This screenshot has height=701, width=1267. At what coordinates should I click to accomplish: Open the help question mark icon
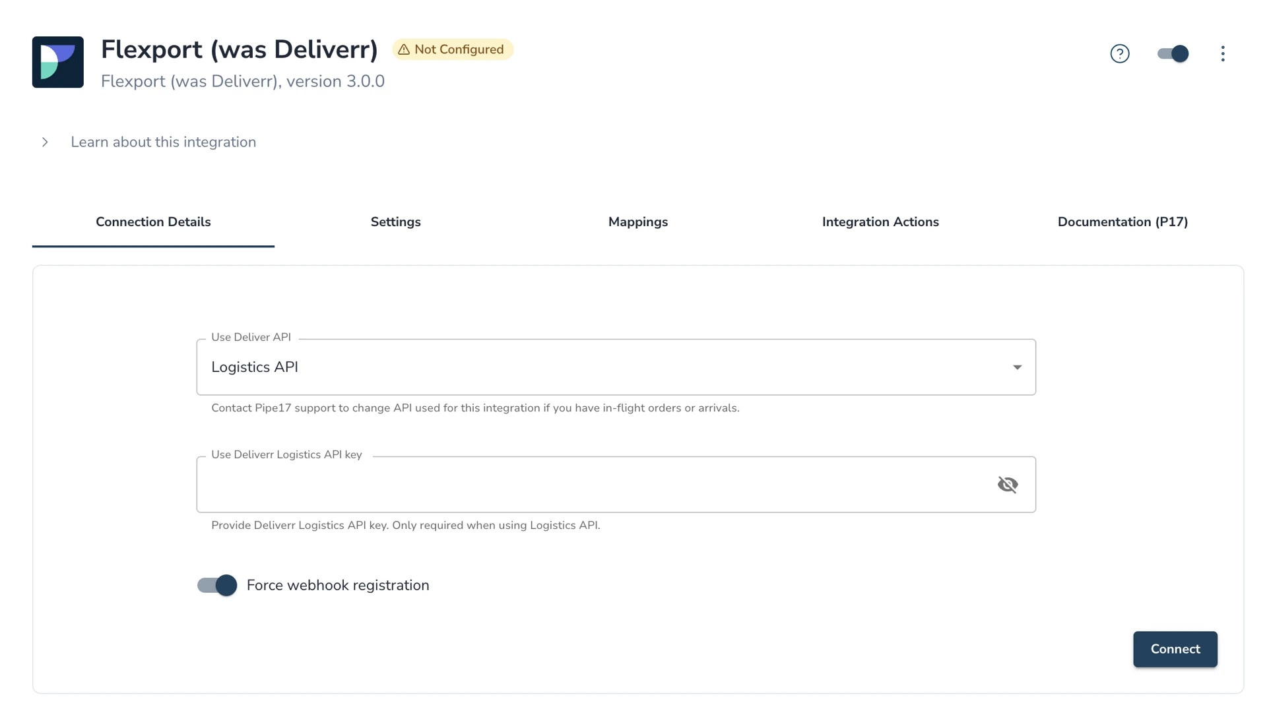[x=1120, y=53]
